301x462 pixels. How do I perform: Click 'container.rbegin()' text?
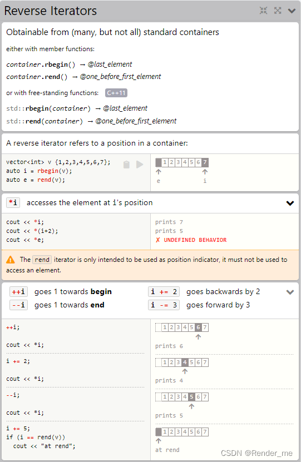[41, 64]
